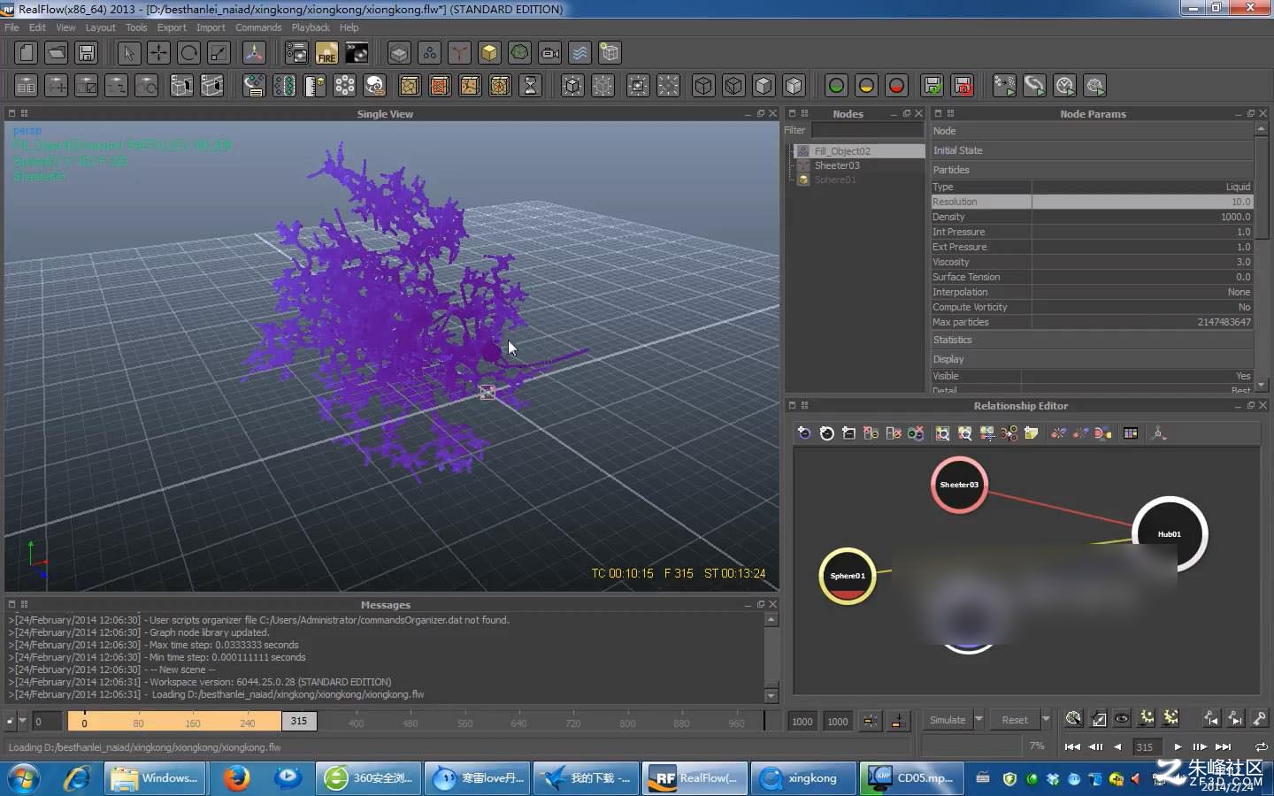Save the project with the floppy icon
1274x796 pixels.
(87, 53)
